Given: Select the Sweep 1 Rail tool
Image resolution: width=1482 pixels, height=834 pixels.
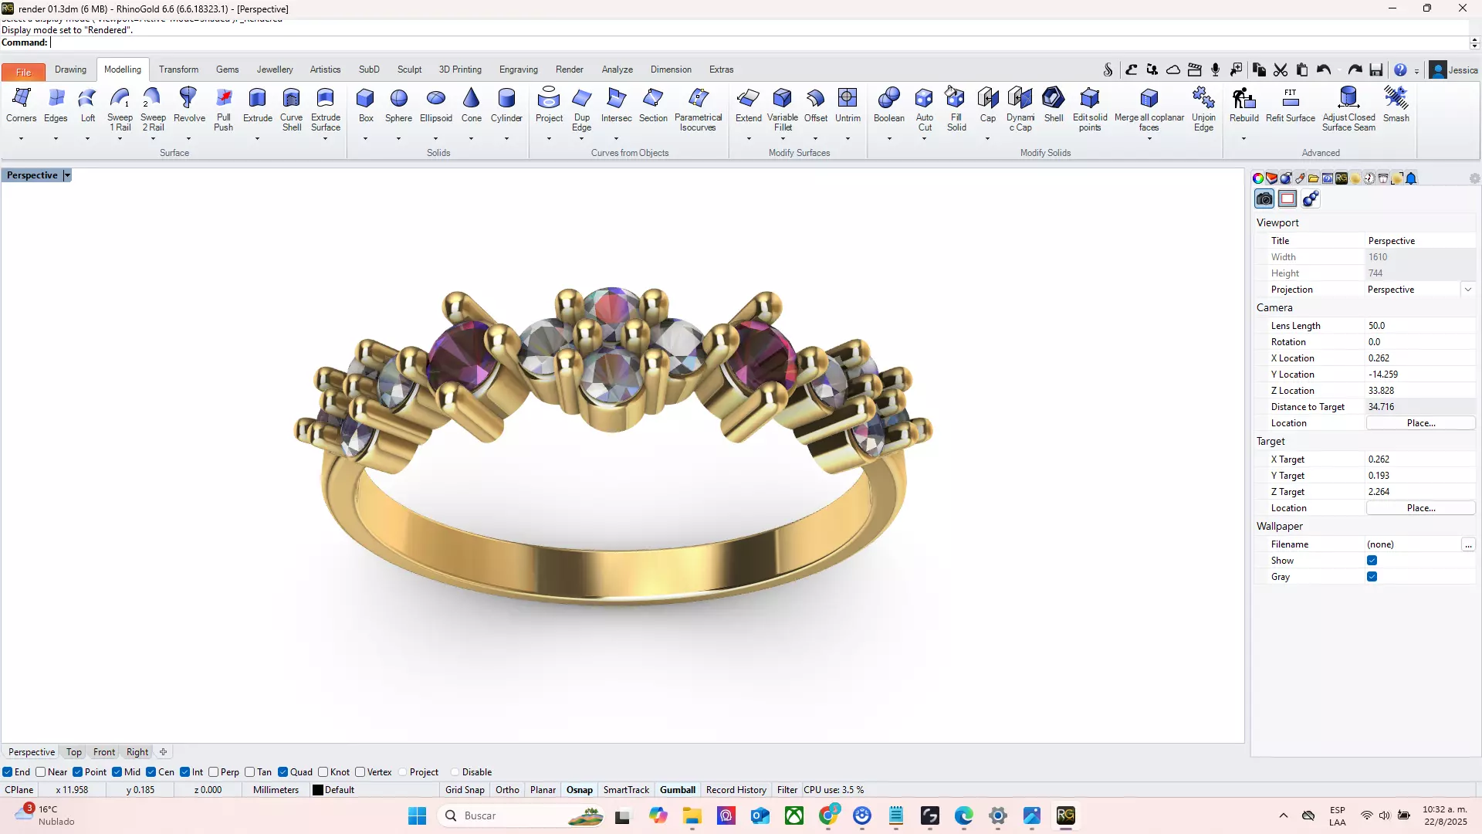Looking at the screenshot, I should click(x=120, y=108).
